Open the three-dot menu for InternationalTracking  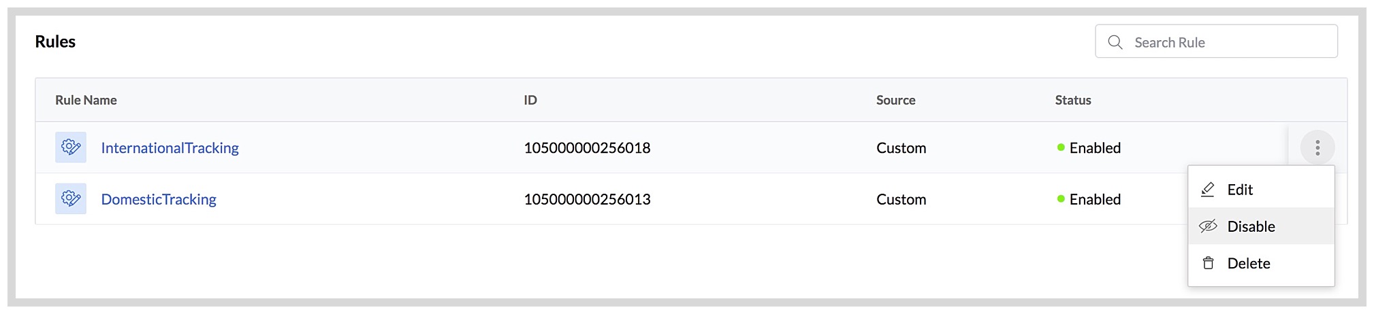(1317, 147)
